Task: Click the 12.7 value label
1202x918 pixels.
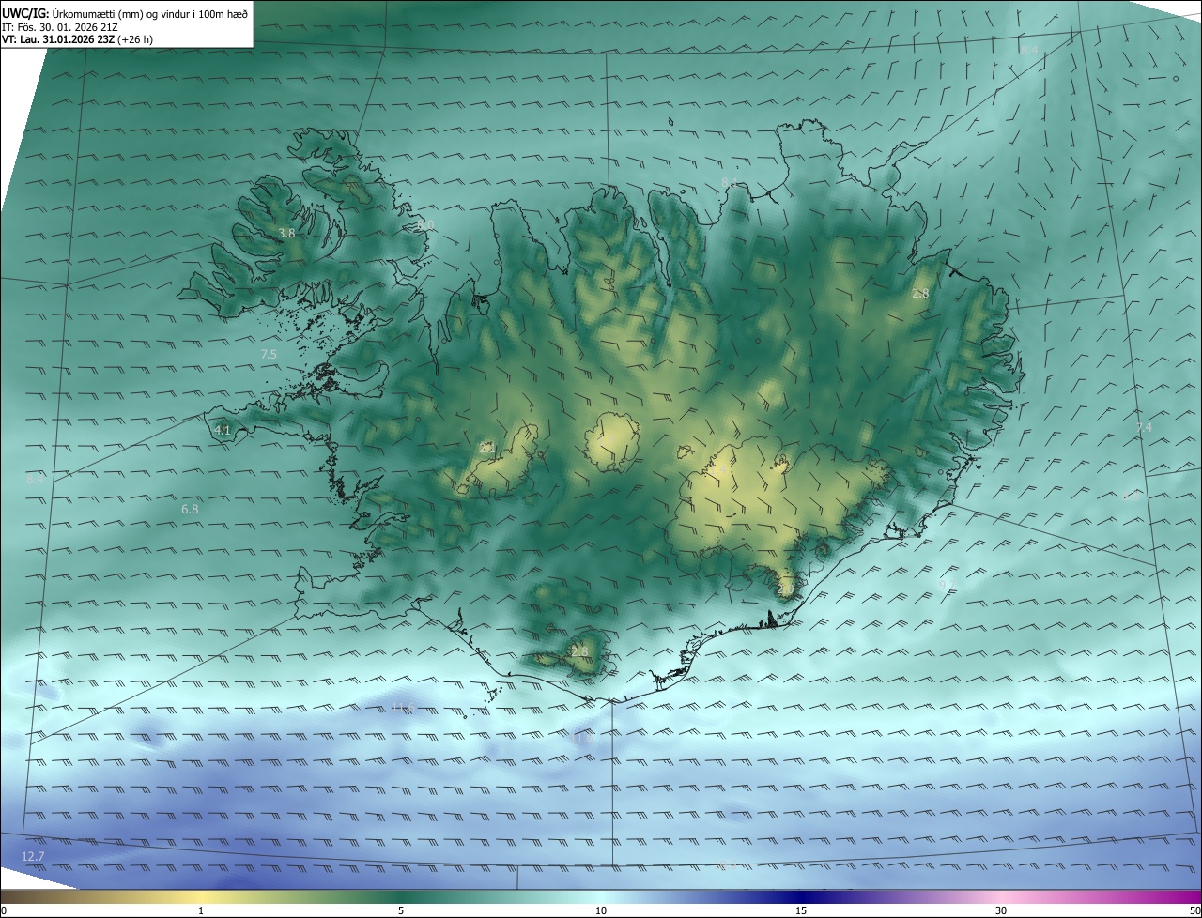Action: (x=33, y=856)
